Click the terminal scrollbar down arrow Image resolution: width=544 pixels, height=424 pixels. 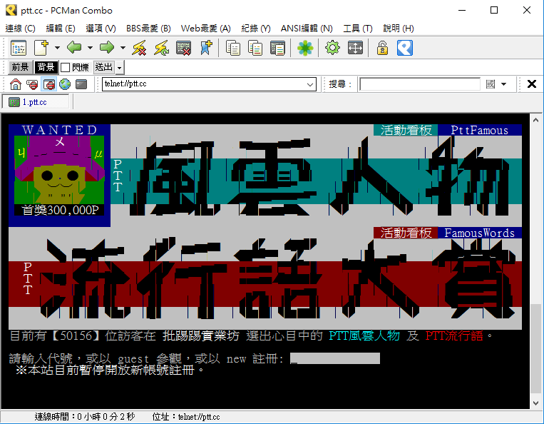click(x=535, y=403)
